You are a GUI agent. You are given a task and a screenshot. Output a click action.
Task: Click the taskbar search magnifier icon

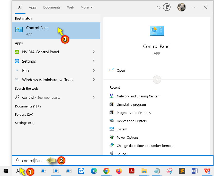pyautogui.click(x=18, y=171)
